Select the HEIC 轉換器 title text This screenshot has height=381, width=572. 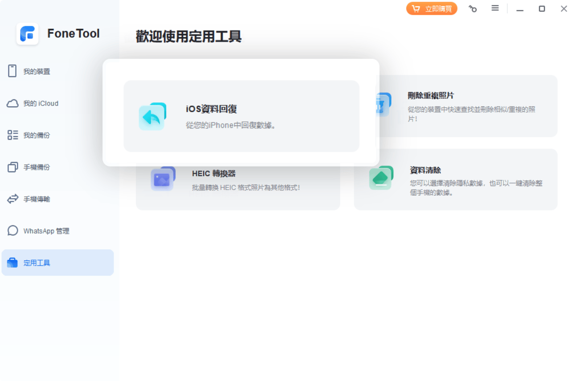click(x=213, y=173)
